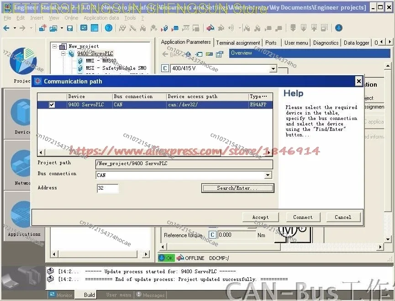395x301 pixels.
Task: Open the File menu
Action: pyautogui.click(x=8, y=18)
